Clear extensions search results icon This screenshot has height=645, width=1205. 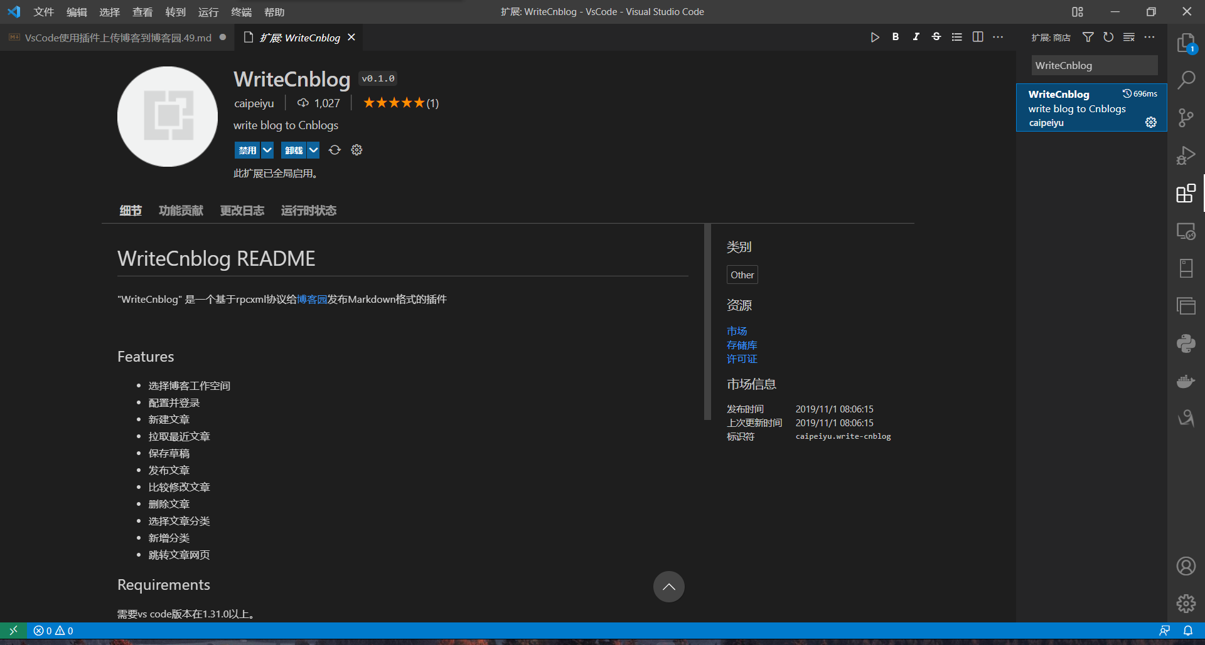pyautogui.click(x=1129, y=37)
